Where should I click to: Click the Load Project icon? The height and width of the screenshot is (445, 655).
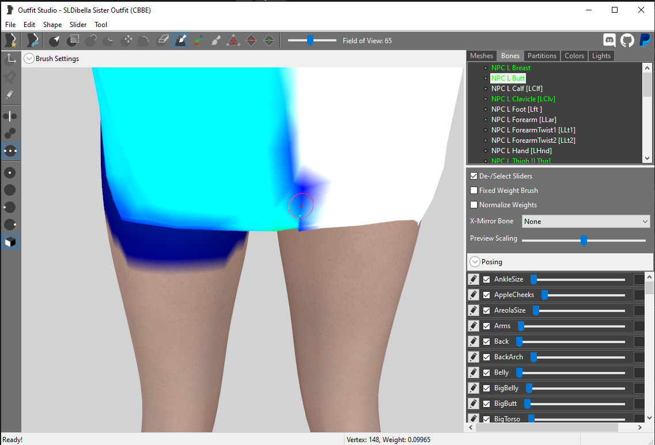(x=32, y=40)
